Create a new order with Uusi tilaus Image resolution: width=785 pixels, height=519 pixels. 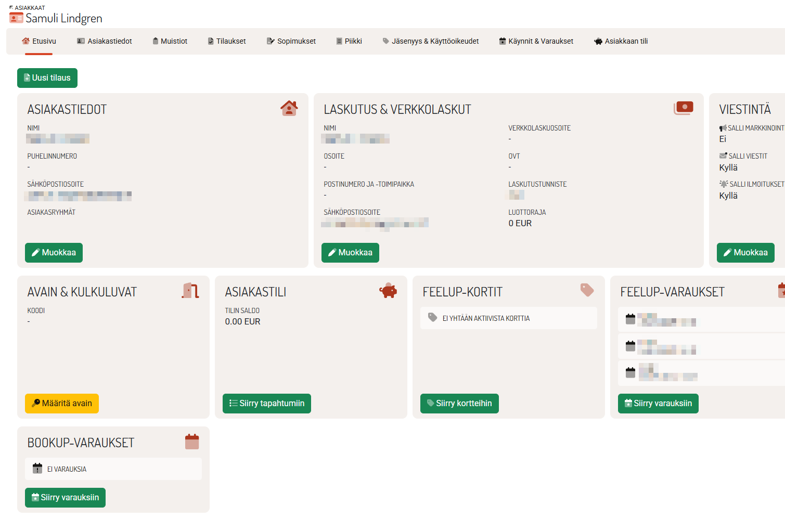(47, 78)
